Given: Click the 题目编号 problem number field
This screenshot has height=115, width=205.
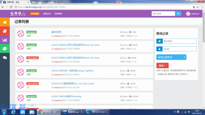Looking at the screenshot, I should coord(179,41).
